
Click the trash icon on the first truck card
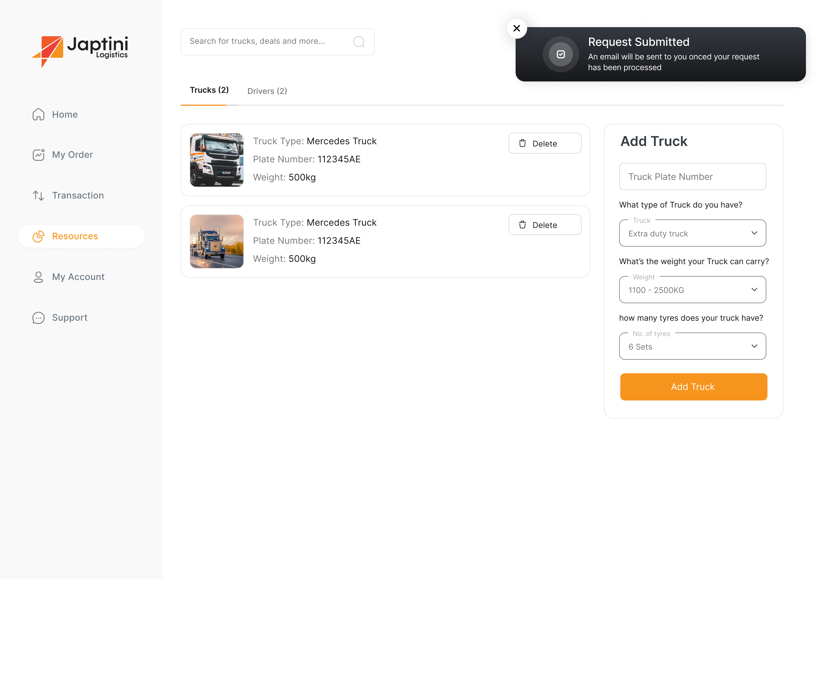(523, 143)
